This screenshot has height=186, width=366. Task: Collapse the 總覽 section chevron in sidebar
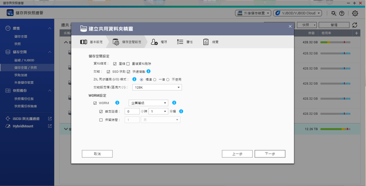[x=50, y=28]
